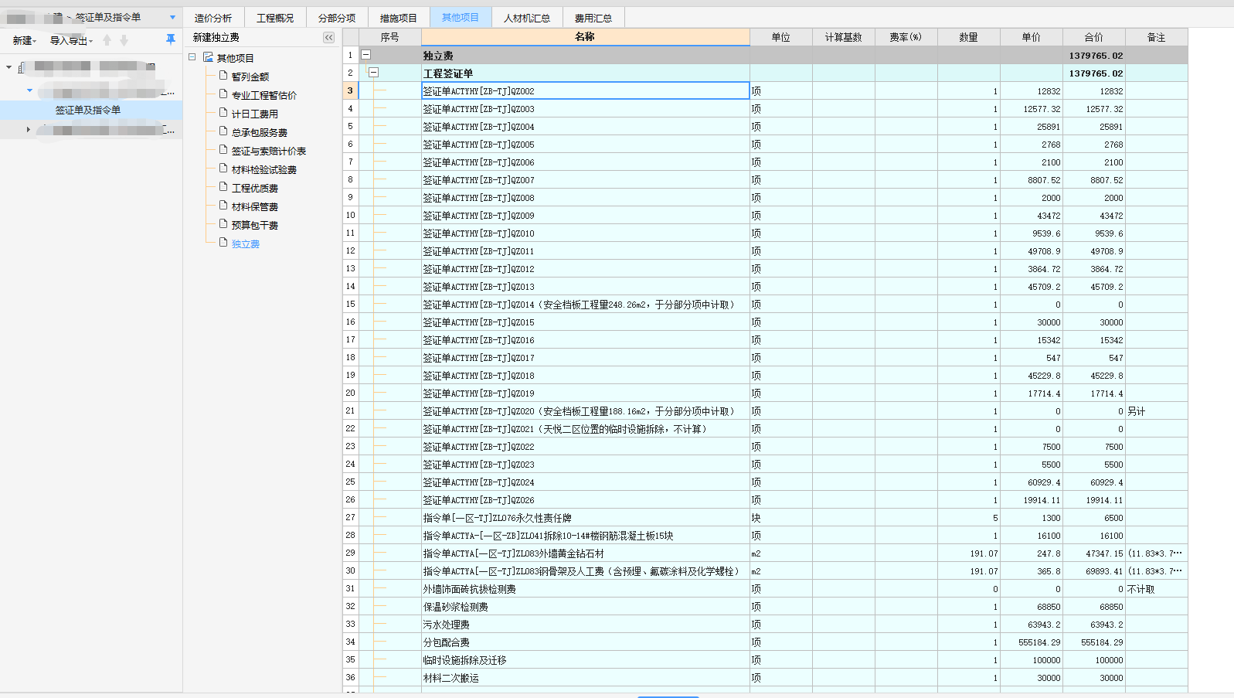Click the document icon beside 工程优质费
1234x698 pixels.
pos(223,187)
